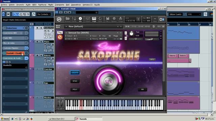This screenshot has height=121, width=216.
Task: Click the snap crossing toggle icon in Nuendo toolbar
Action: pos(206,14)
